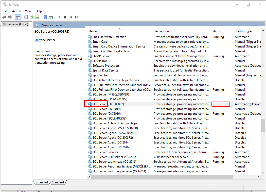Click gear icon beside SNMP Trap
This screenshot has height=192, width=266.
point(90,61)
